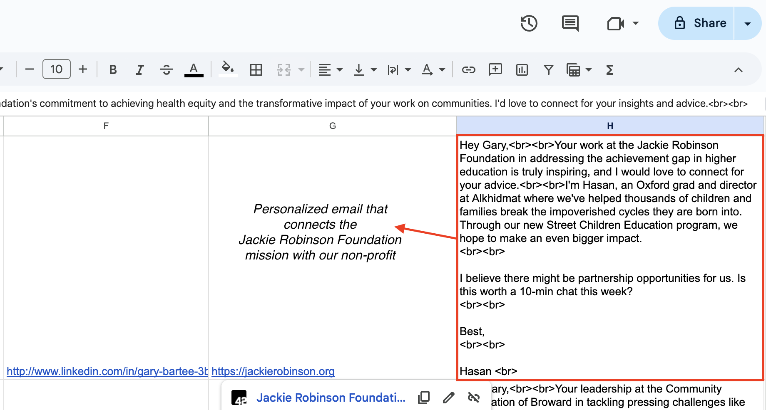
Task: Open the jackierobinson.org link
Action: [x=273, y=371]
